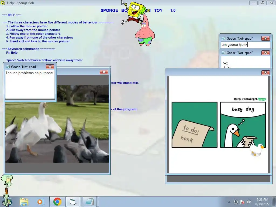The width and height of the screenshot is (276, 207).
Task: Click in the 'am goose hjonk' text field
Action: [x=245, y=45]
